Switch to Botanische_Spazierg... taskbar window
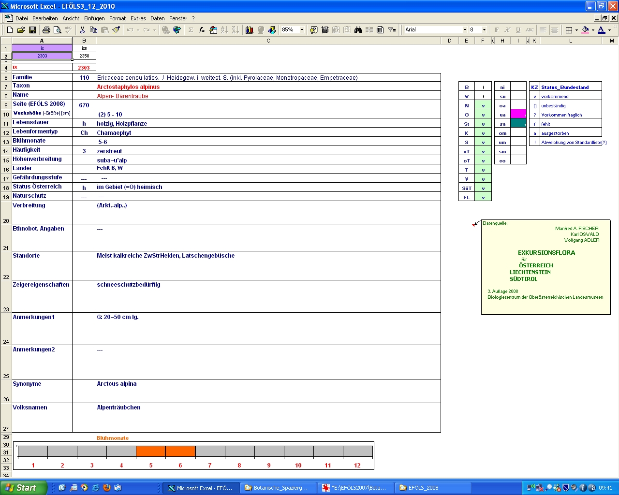This screenshot has height=495, width=619. click(279, 488)
